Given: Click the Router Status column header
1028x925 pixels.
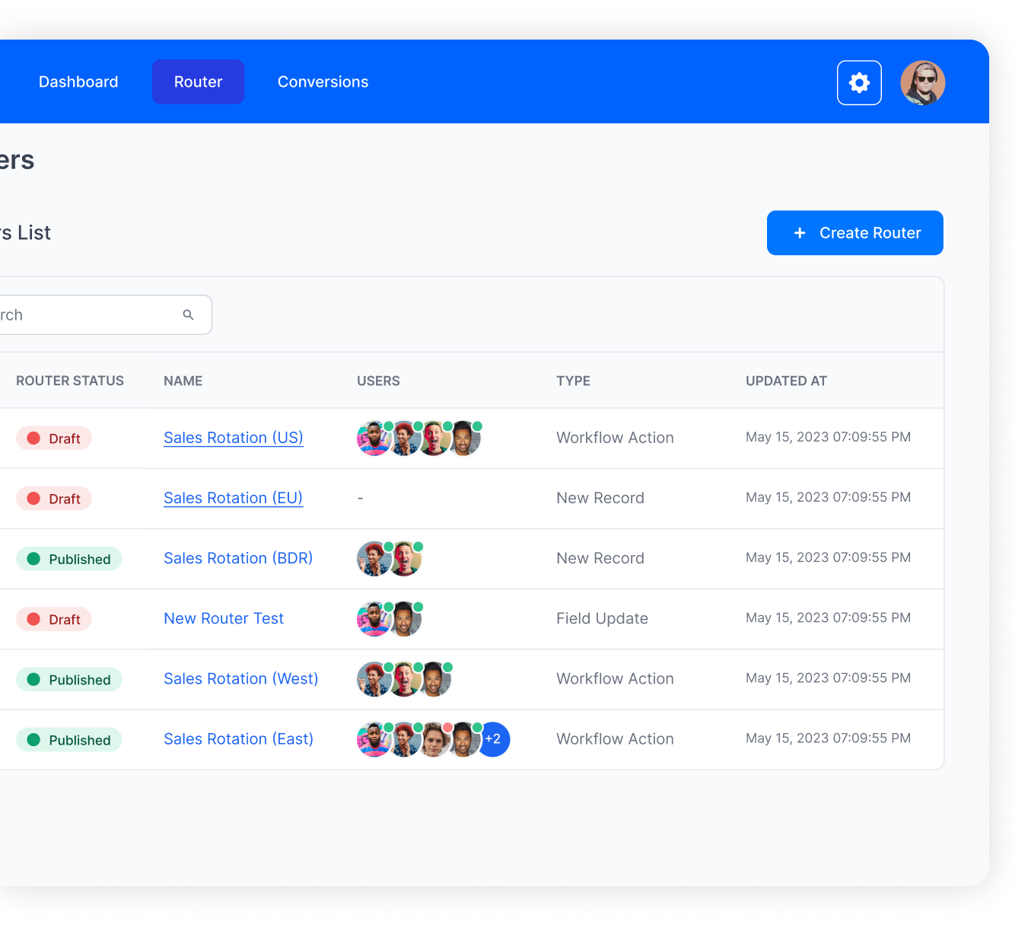Looking at the screenshot, I should pos(69,381).
